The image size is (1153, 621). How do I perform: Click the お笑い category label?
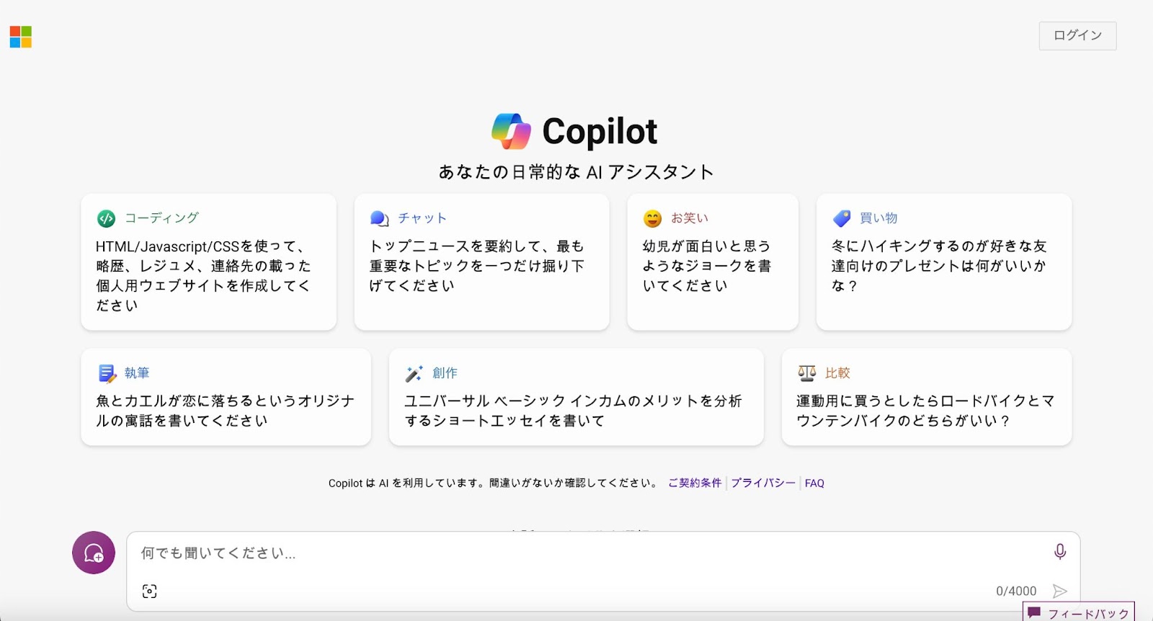pos(690,218)
